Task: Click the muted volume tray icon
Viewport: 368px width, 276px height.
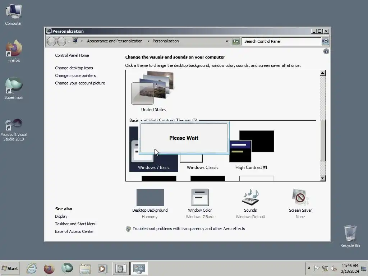Action: [x=333, y=268]
